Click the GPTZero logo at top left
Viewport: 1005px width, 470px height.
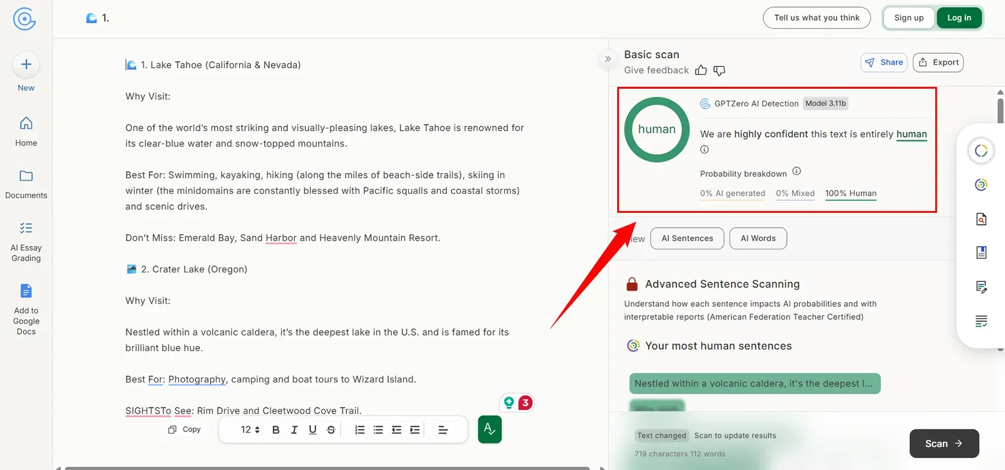click(24, 19)
